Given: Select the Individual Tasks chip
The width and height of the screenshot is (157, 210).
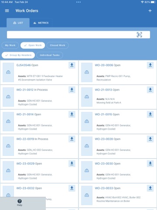Looking at the screenshot, I should (50, 55).
